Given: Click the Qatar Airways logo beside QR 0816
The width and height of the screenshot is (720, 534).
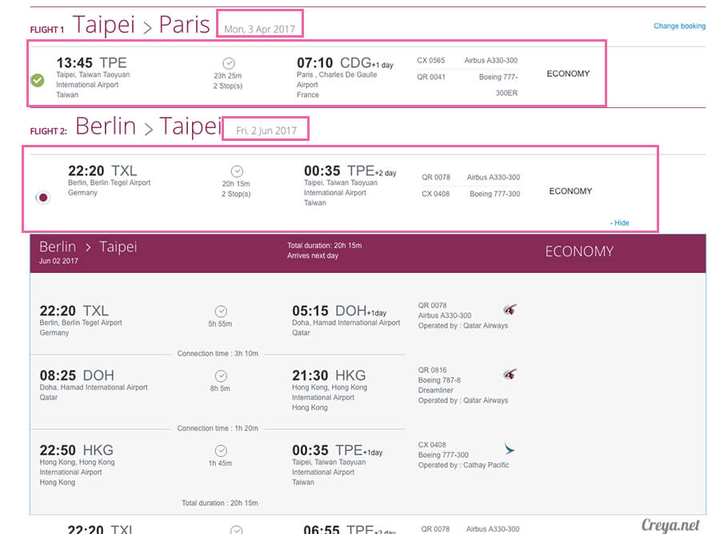Looking at the screenshot, I should click(x=510, y=374).
